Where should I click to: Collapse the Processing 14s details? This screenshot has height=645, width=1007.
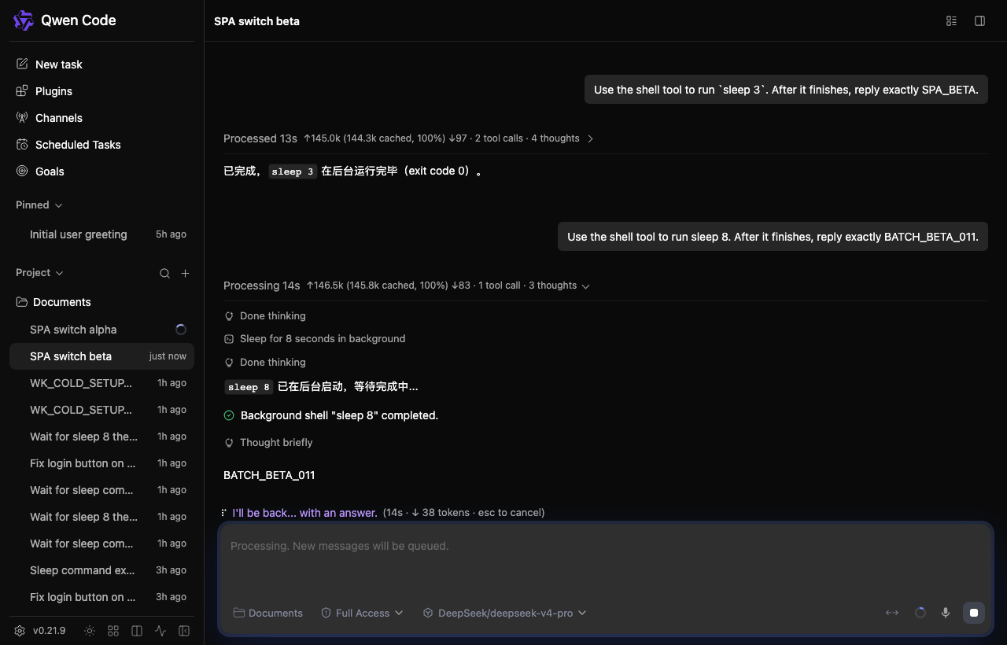(x=406, y=286)
